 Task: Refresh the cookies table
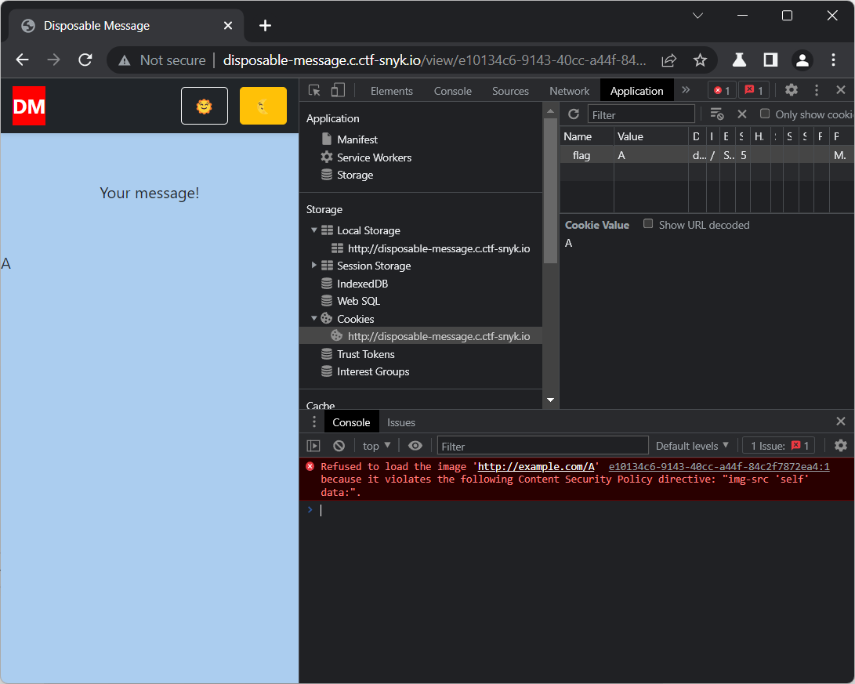(574, 114)
